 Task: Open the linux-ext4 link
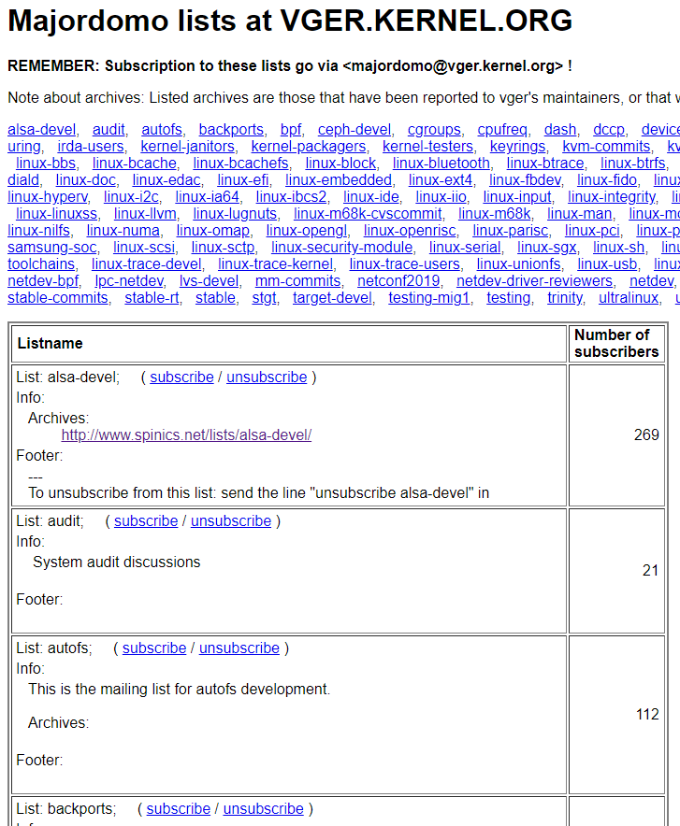point(441,180)
